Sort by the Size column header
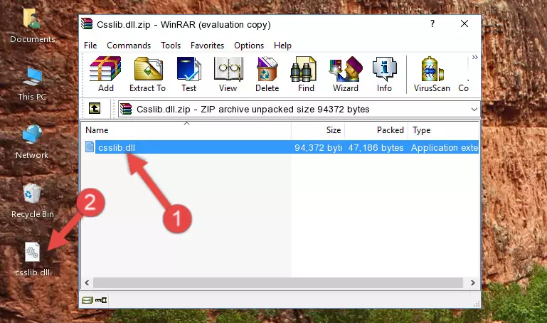 click(318, 130)
